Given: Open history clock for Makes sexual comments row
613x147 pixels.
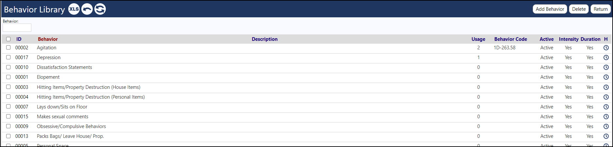Looking at the screenshot, I should [606, 117].
